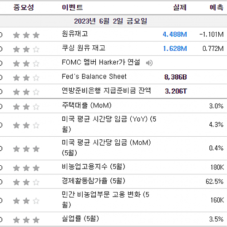Click star rating for 실업률 (5월) row
Image resolution: width=227 pixels, height=227 pixels.
pyautogui.click(x=26, y=220)
